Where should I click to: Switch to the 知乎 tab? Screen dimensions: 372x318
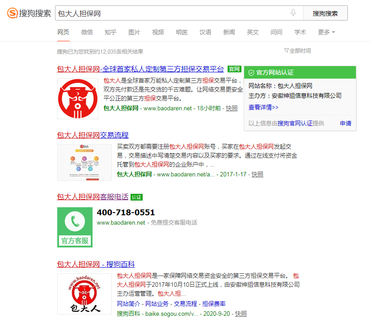click(x=110, y=32)
